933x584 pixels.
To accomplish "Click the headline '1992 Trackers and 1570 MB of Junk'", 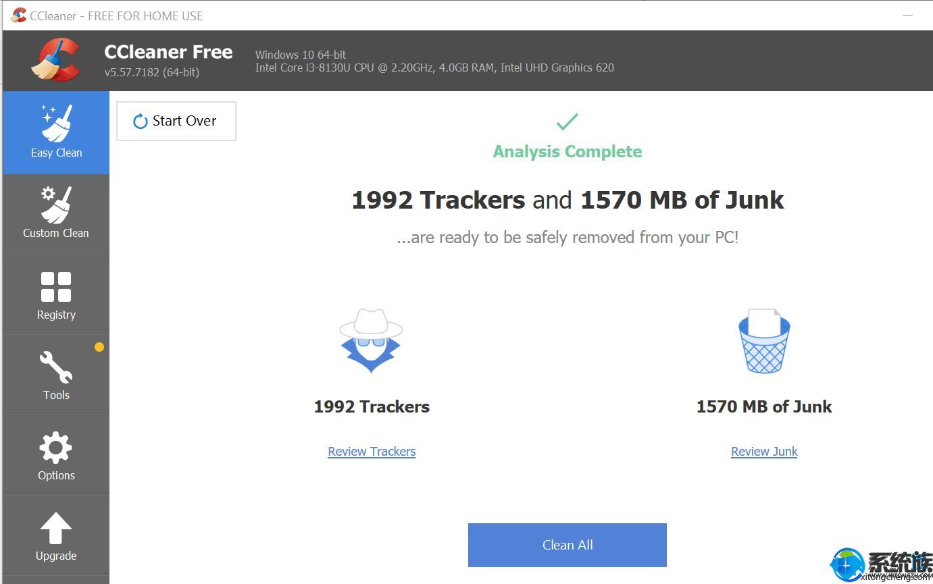I will [568, 200].
